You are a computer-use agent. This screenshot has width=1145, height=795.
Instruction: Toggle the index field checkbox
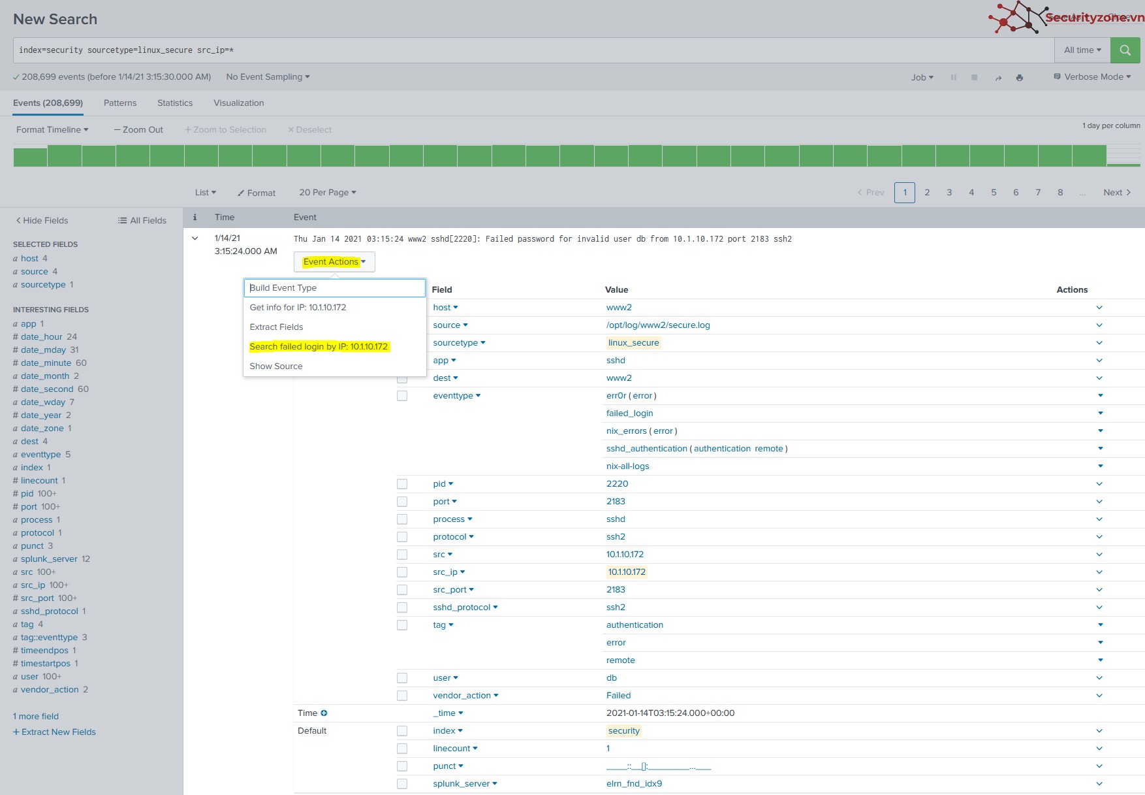point(402,731)
